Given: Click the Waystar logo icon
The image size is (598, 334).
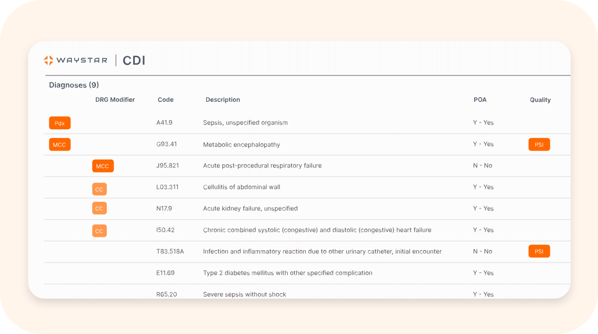Looking at the screenshot, I should click(x=48, y=60).
